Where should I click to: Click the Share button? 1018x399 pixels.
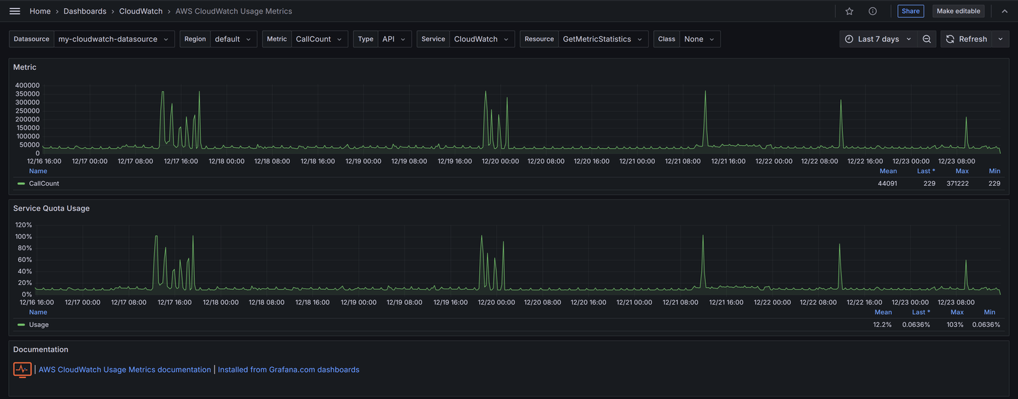pos(911,11)
